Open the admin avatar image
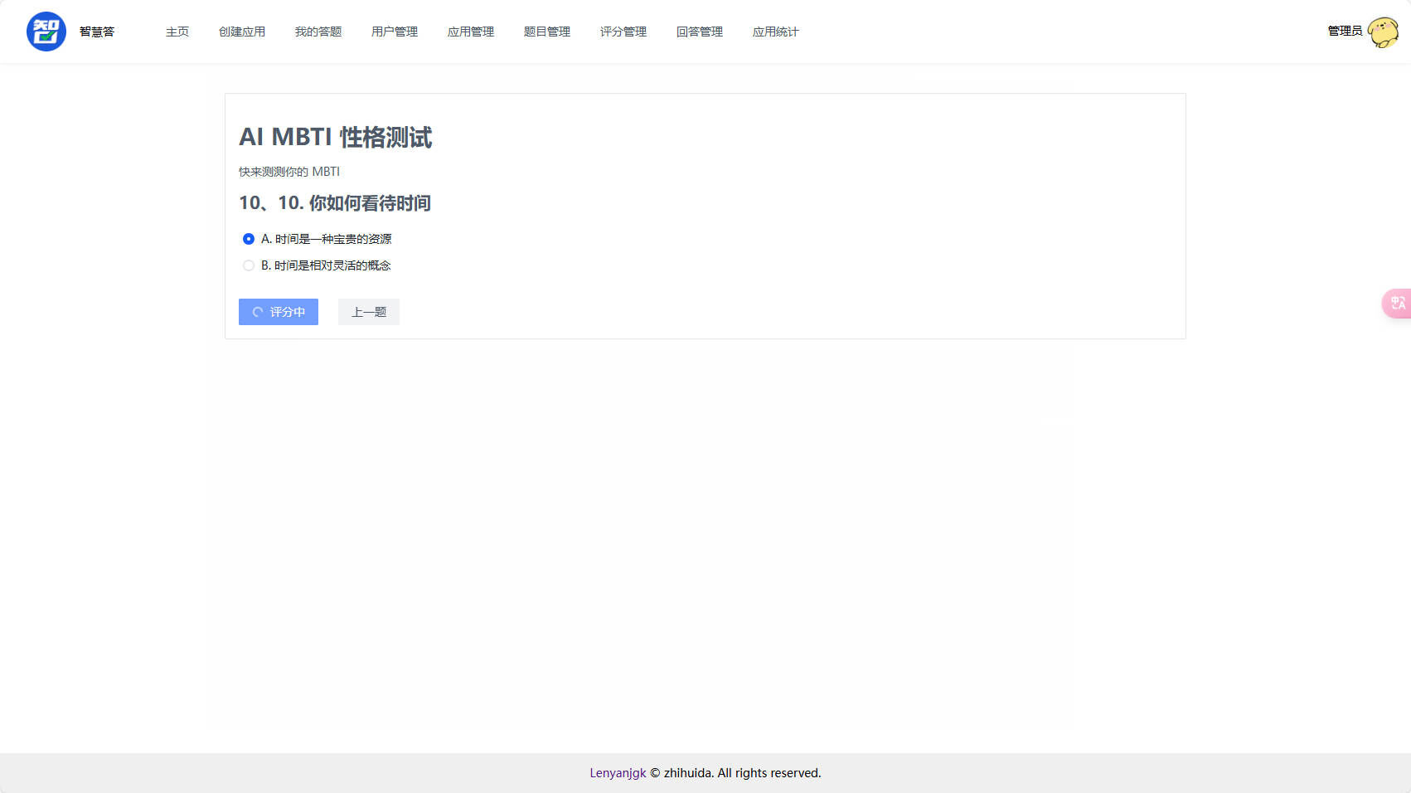The image size is (1411, 793). click(1384, 32)
